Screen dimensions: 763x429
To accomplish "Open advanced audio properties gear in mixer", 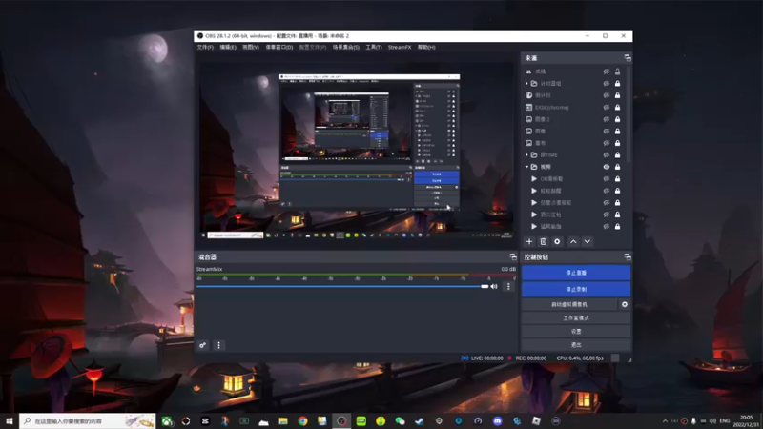I will (x=203, y=345).
